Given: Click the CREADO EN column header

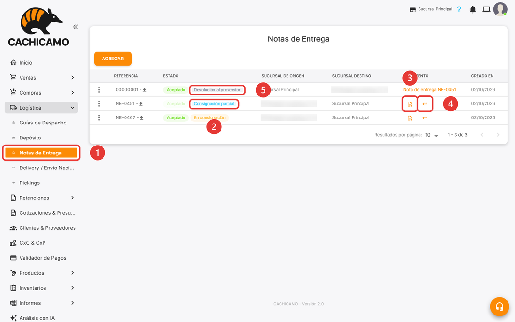Looking at the screenshot, I should [482, 76].
